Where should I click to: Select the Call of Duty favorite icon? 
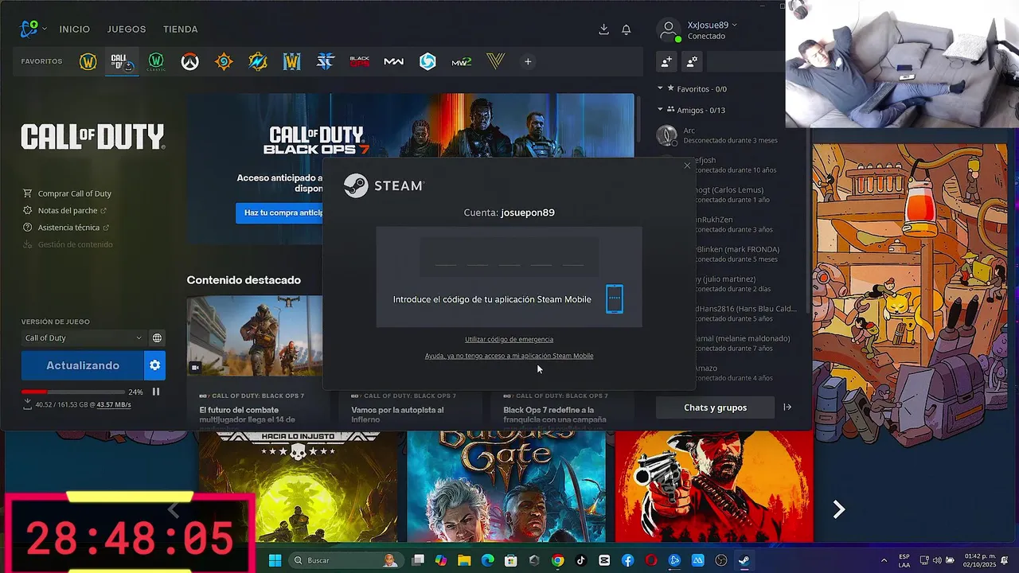click(x=122, y=61)
